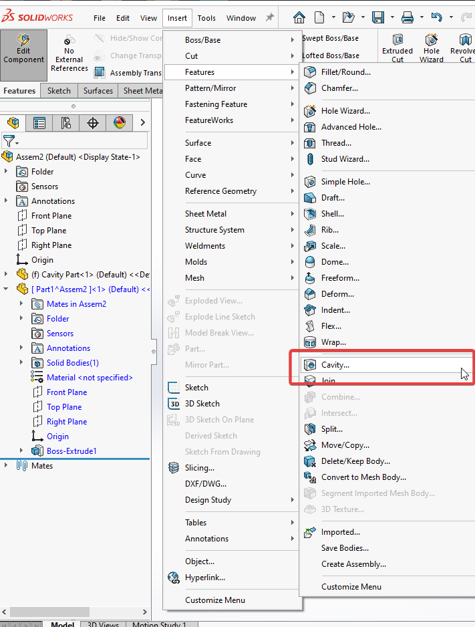Select the Extruded Cut tool
475x627 pixels.
(397, 48)
